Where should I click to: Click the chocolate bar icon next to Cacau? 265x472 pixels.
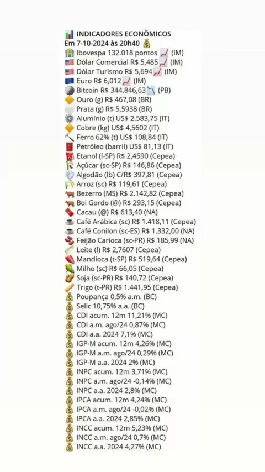[69, 213]
